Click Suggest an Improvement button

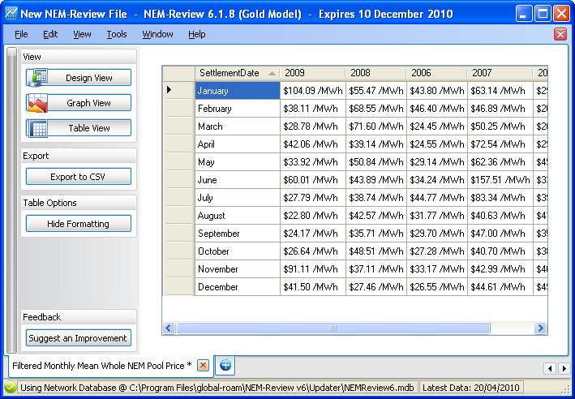tap(79, 337)
